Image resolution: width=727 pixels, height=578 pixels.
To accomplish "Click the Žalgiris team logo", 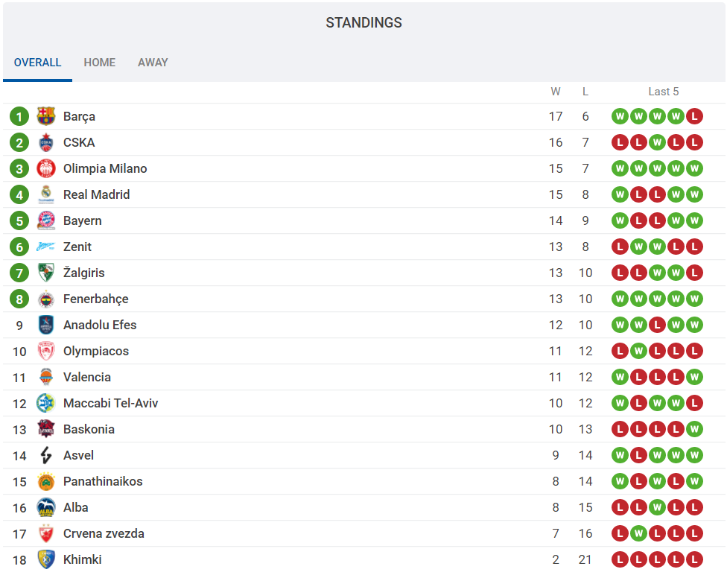I will tap(46, 273).
